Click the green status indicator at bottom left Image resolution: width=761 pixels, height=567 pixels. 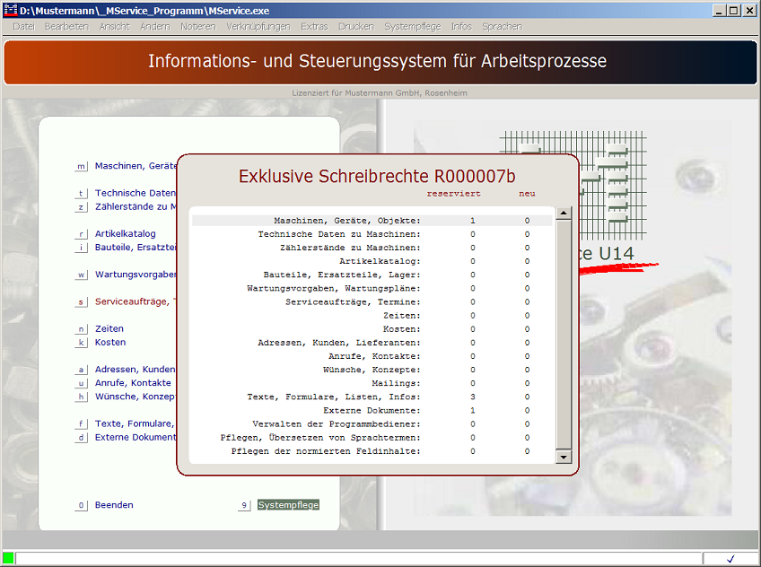(x=9, y=558)
